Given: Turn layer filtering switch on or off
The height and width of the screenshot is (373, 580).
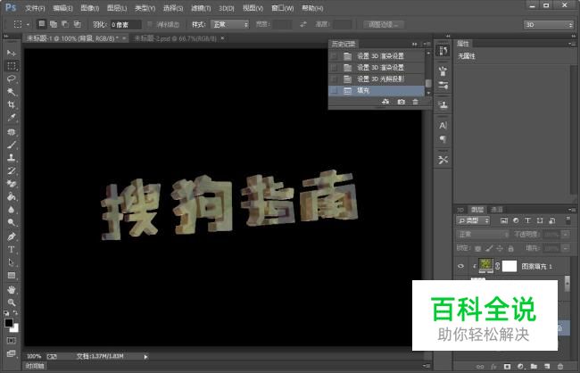Looking at the screenshot, I should click(568, 220).
